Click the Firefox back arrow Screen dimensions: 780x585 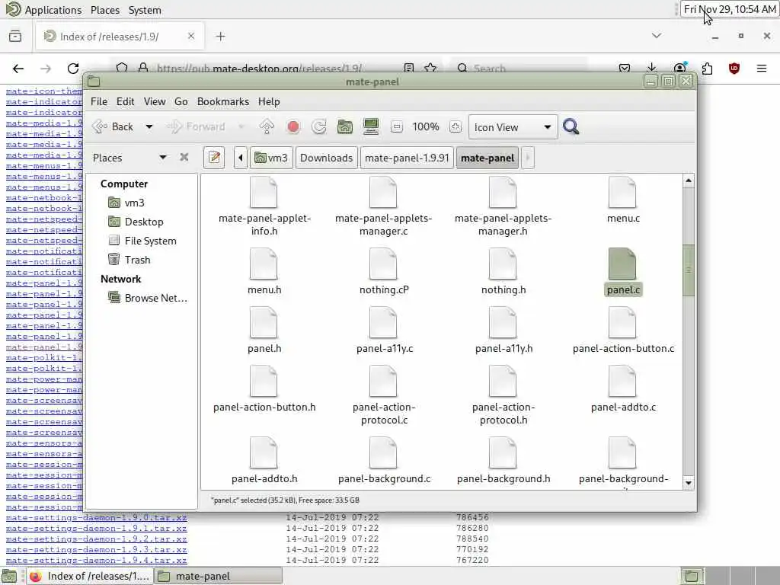(x=18, y=68)
